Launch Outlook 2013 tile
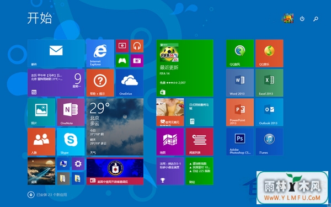The width and height of the screenshot is (331, 207). point(269,112)
